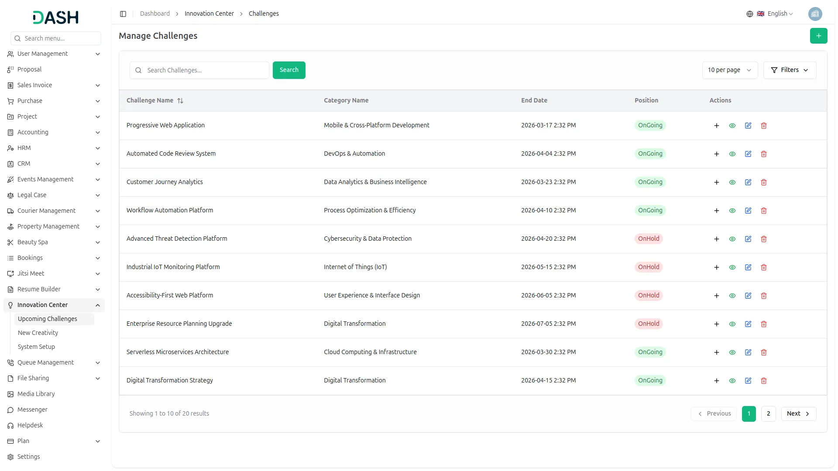
Task: Edit the Digital Transformation Strategy challenge
Action: click(x=748, y=381)
